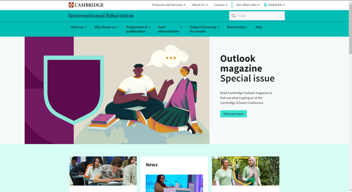Image resolution: width=352 pixels, height=192 pixels.
Task: Open the Our other sites dropdown
Action: (248, 5)
